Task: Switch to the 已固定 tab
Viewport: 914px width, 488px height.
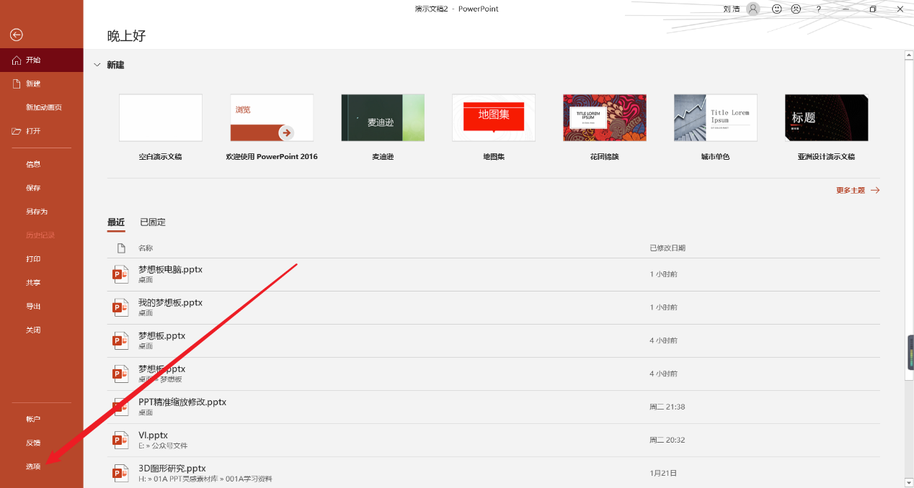Action: (x=153, y=222)
